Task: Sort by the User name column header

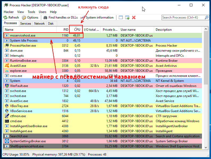Action: [136, 30]
